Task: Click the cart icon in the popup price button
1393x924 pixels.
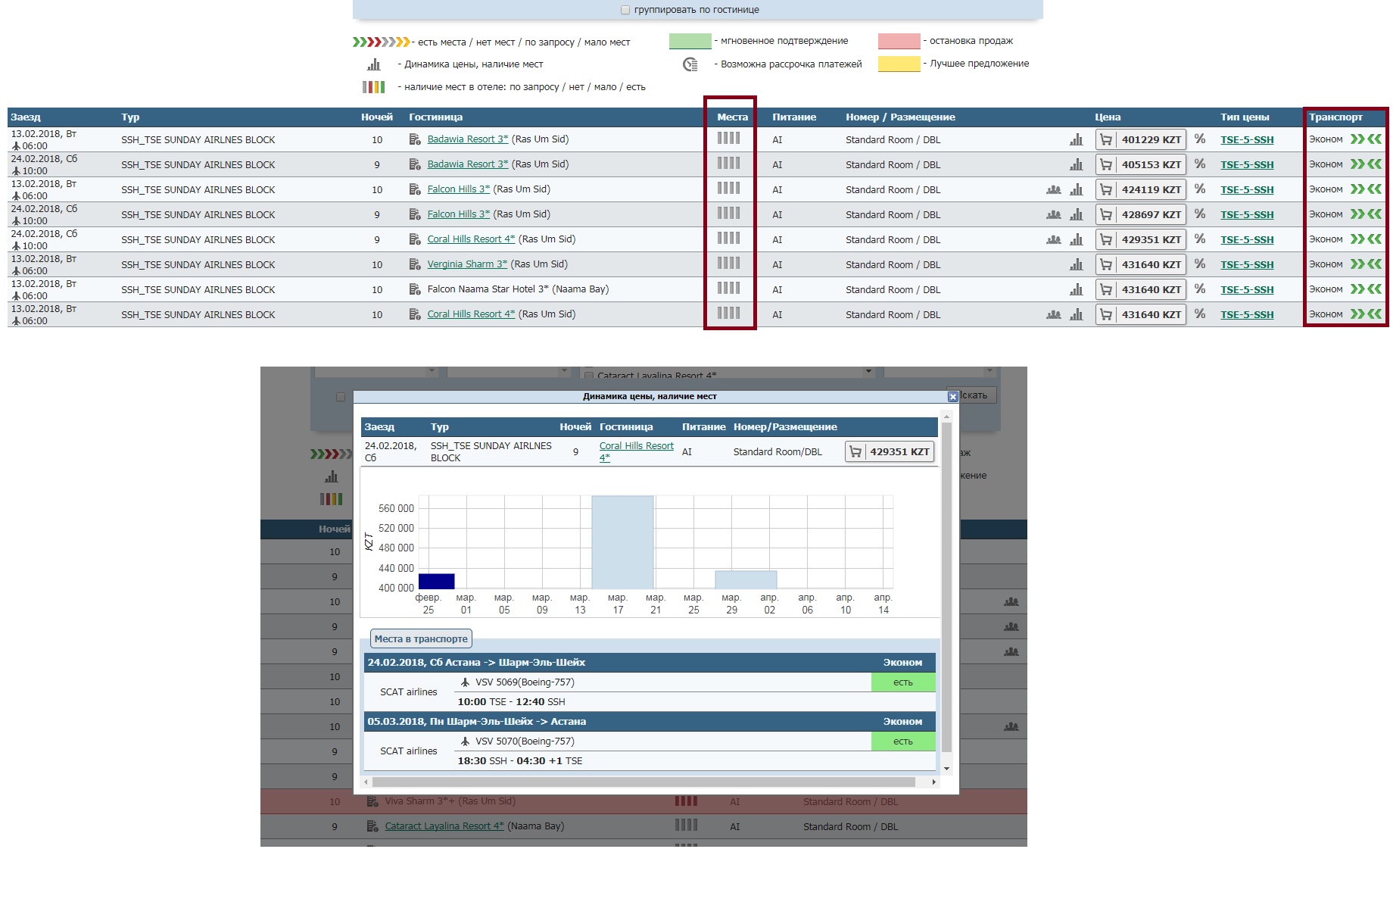Action: point(855,452)
